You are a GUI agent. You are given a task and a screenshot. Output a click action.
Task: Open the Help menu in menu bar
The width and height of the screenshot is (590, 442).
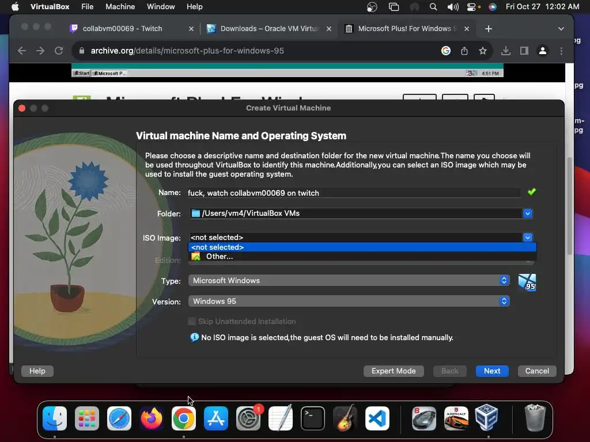pyautogui.click(x=195, y=6)
